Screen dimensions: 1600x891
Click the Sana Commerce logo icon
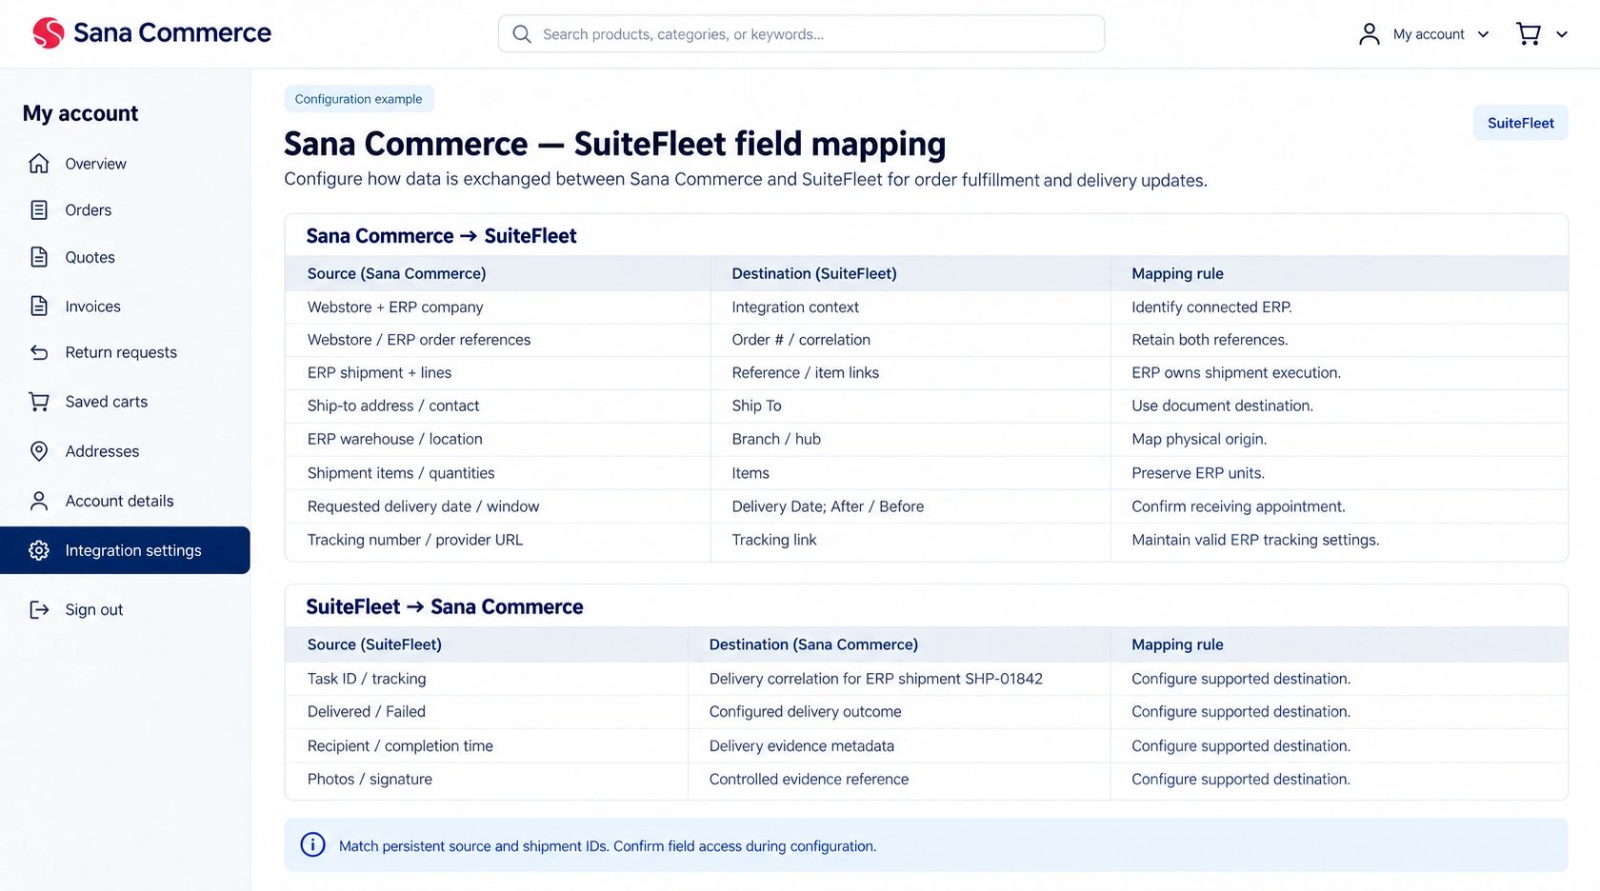(48, 33)
